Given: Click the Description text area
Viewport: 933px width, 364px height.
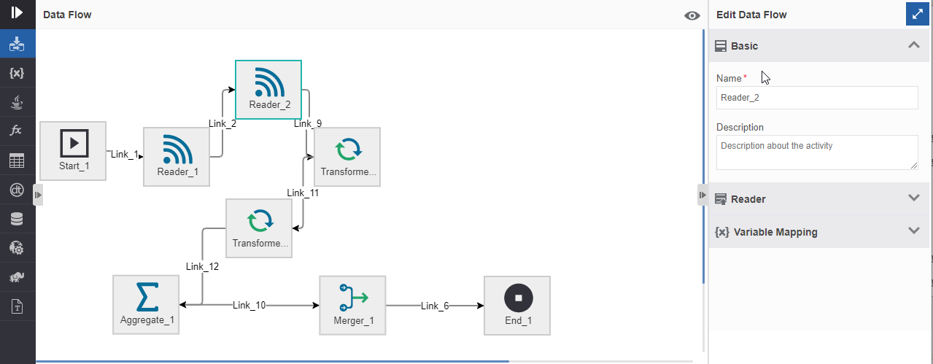Looking at the screenshot, I should (x=817, y=152).
